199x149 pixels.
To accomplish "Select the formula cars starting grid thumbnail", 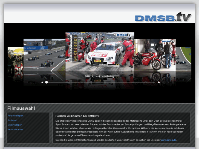I will (44, 55).
